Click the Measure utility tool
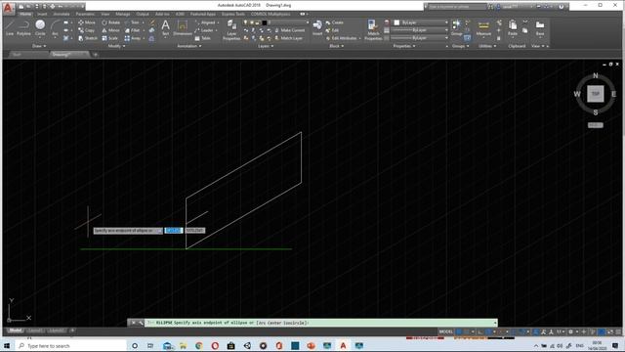The height and width of the screenshot is (352, 625). [x=483, y=28]
